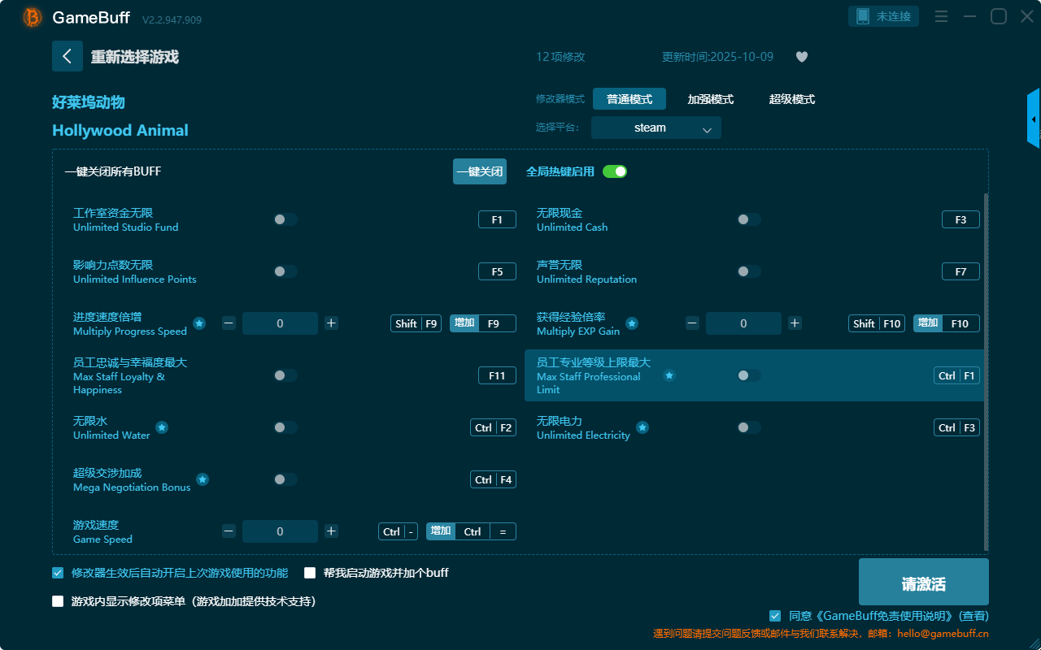Click star icon beside Unlimited Water
The height and width of the screenshot is (650, 1041).
162,427
